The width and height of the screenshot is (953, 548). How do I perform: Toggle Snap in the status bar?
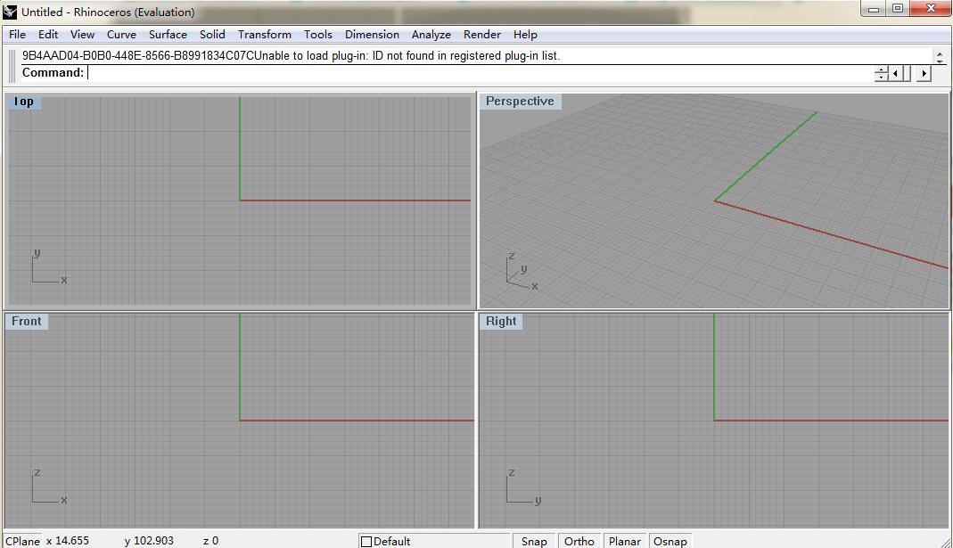[534, 541]
